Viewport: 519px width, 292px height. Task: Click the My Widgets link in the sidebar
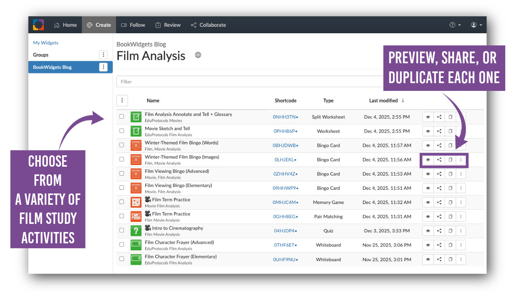(x=45, y=42)
